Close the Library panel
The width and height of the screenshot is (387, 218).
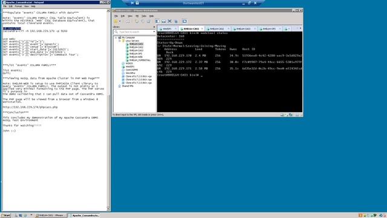tap(154, 27)
